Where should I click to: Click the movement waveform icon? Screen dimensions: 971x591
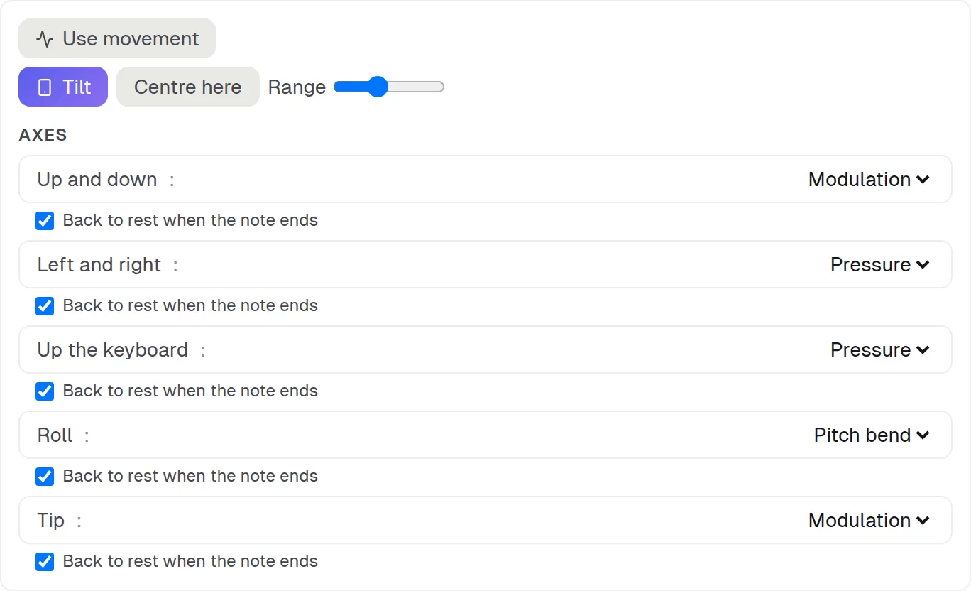point(45,39)
